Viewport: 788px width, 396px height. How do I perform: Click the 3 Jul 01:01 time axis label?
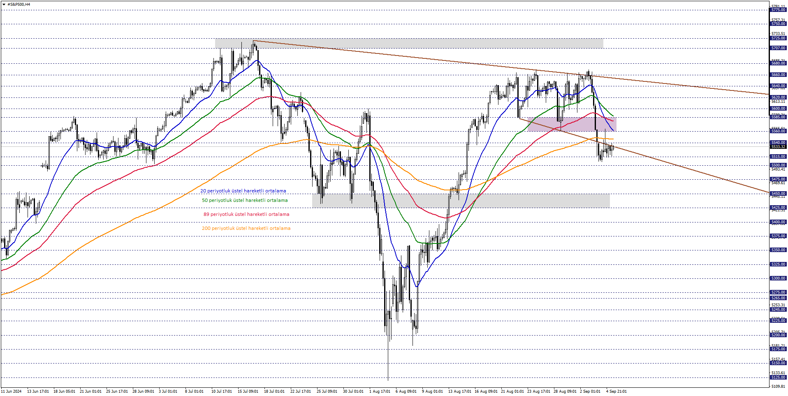(168, 391)
